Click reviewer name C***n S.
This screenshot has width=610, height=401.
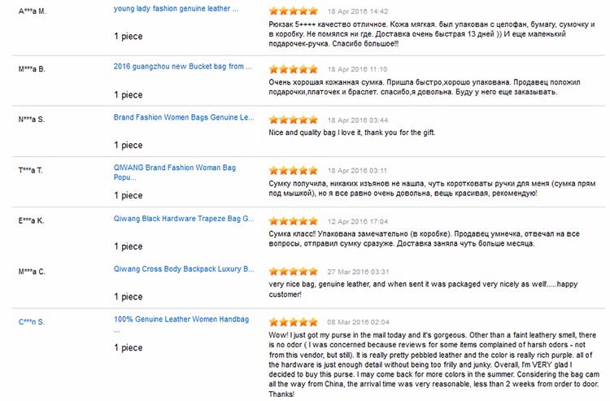click(x=31, y=321)
